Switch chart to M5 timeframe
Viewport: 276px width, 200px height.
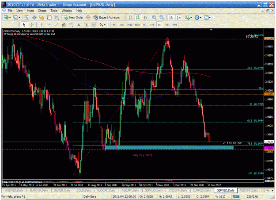point(122,25)
